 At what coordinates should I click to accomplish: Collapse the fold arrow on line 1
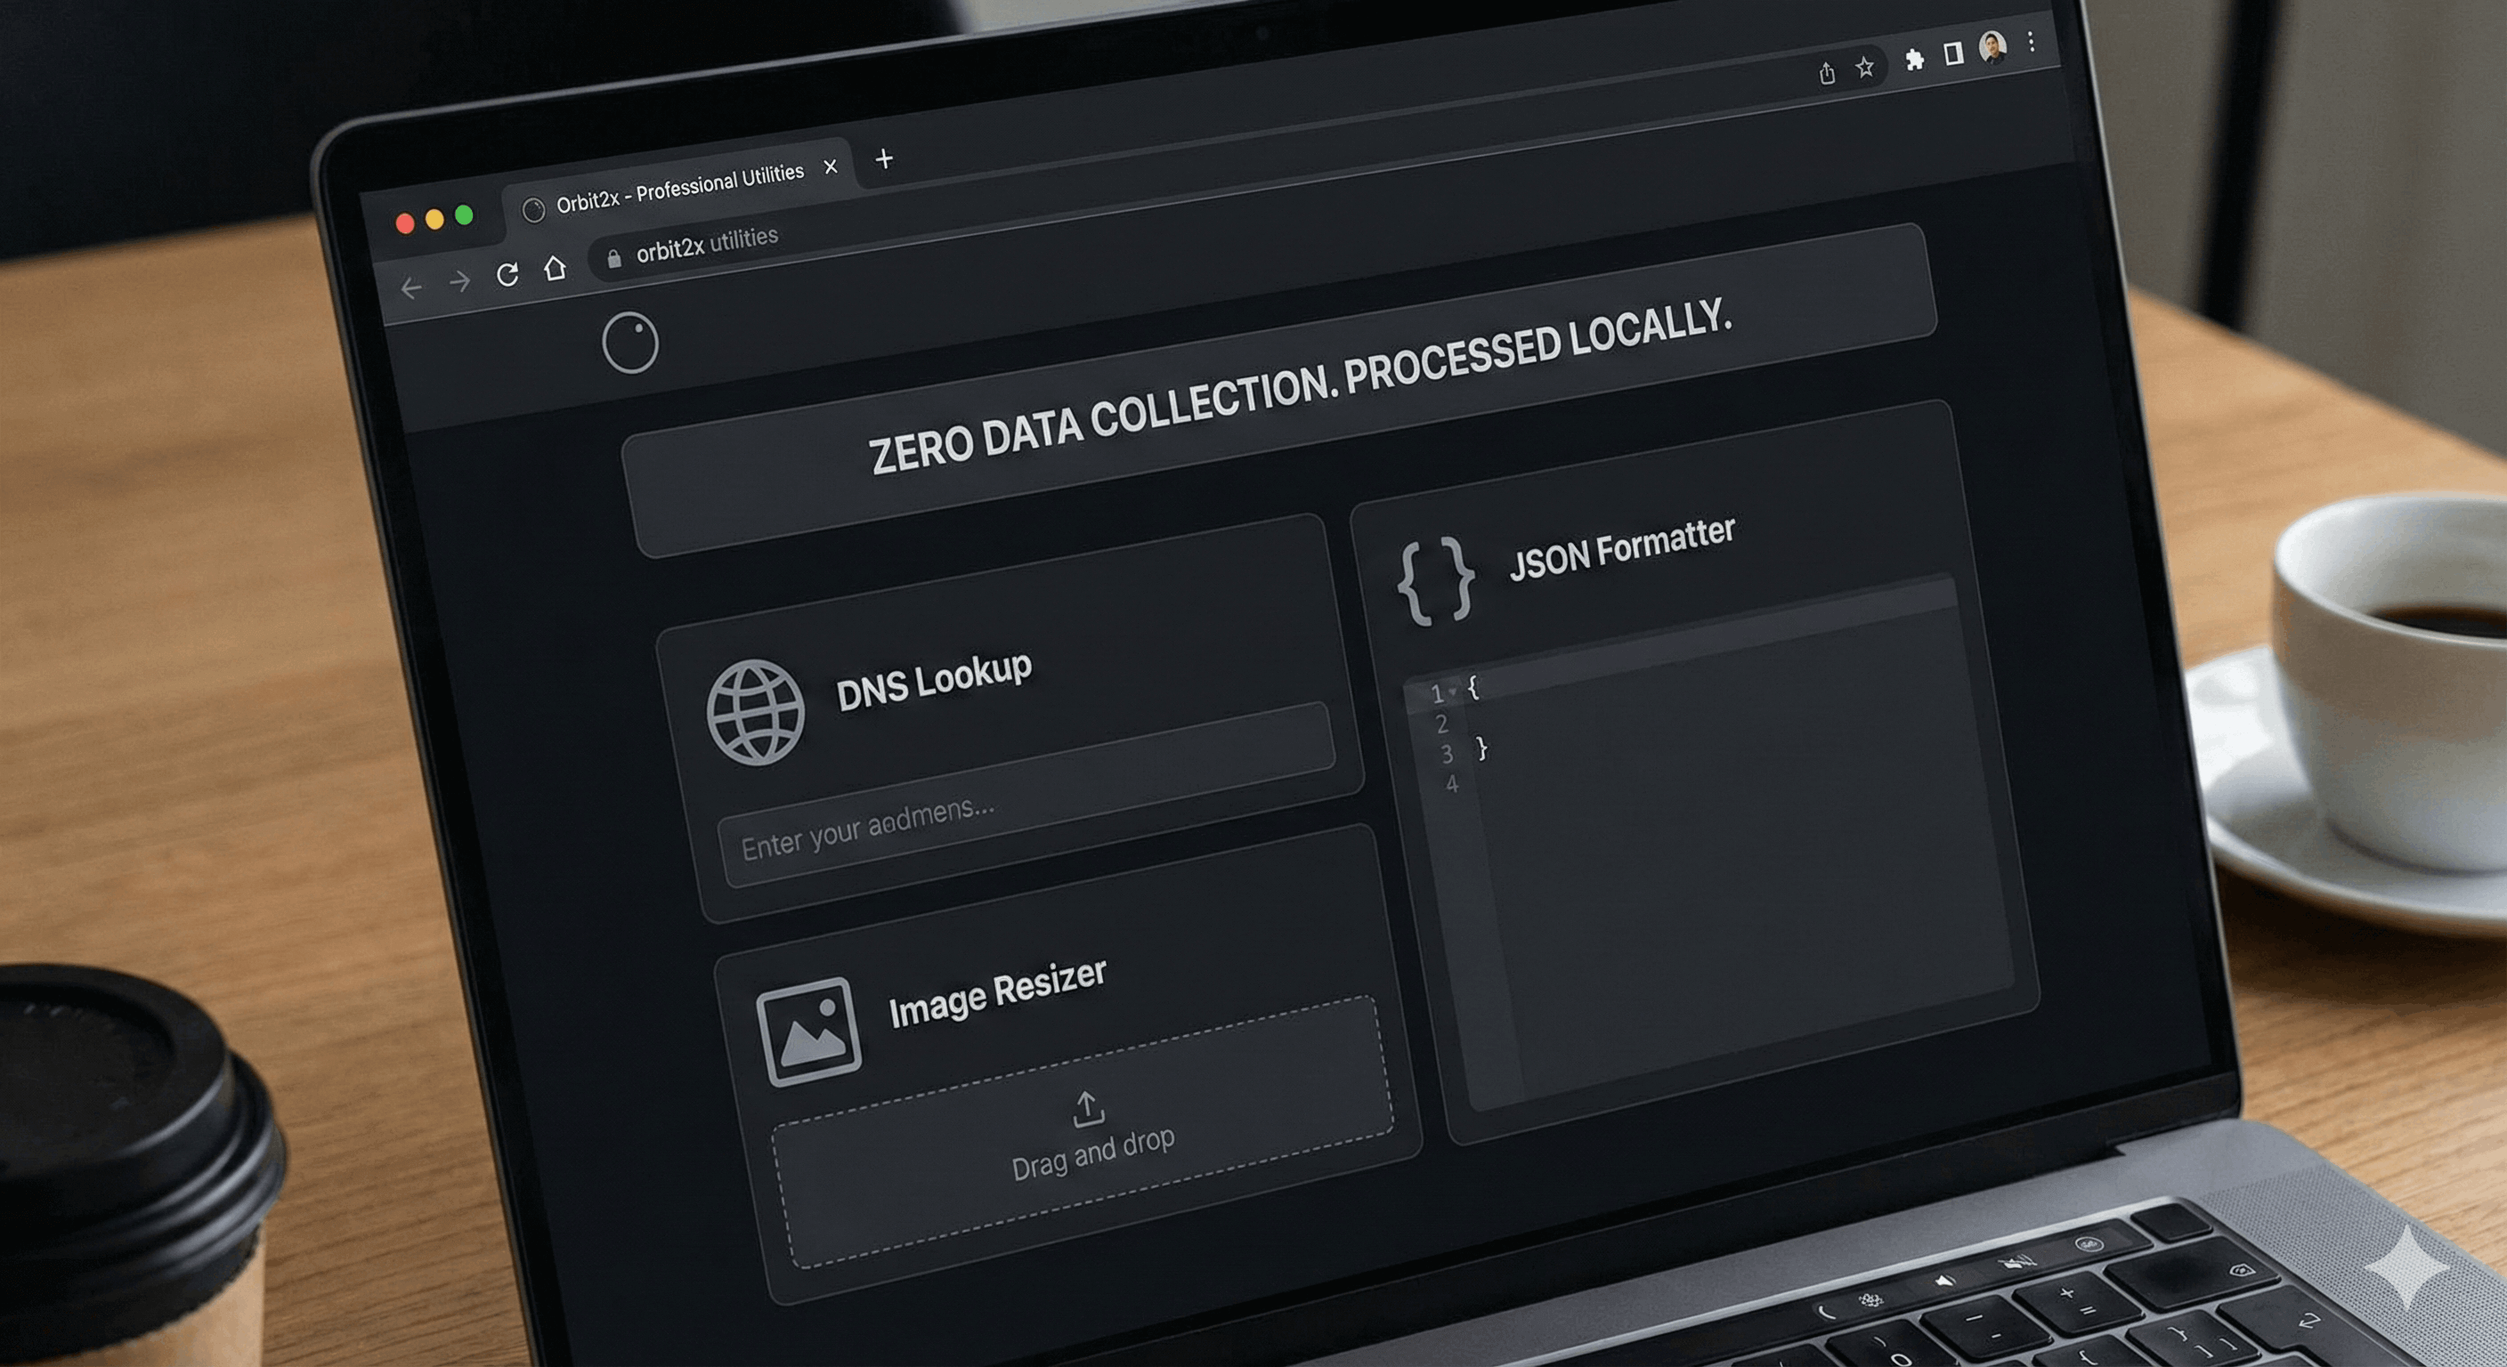click(1452, 692)
